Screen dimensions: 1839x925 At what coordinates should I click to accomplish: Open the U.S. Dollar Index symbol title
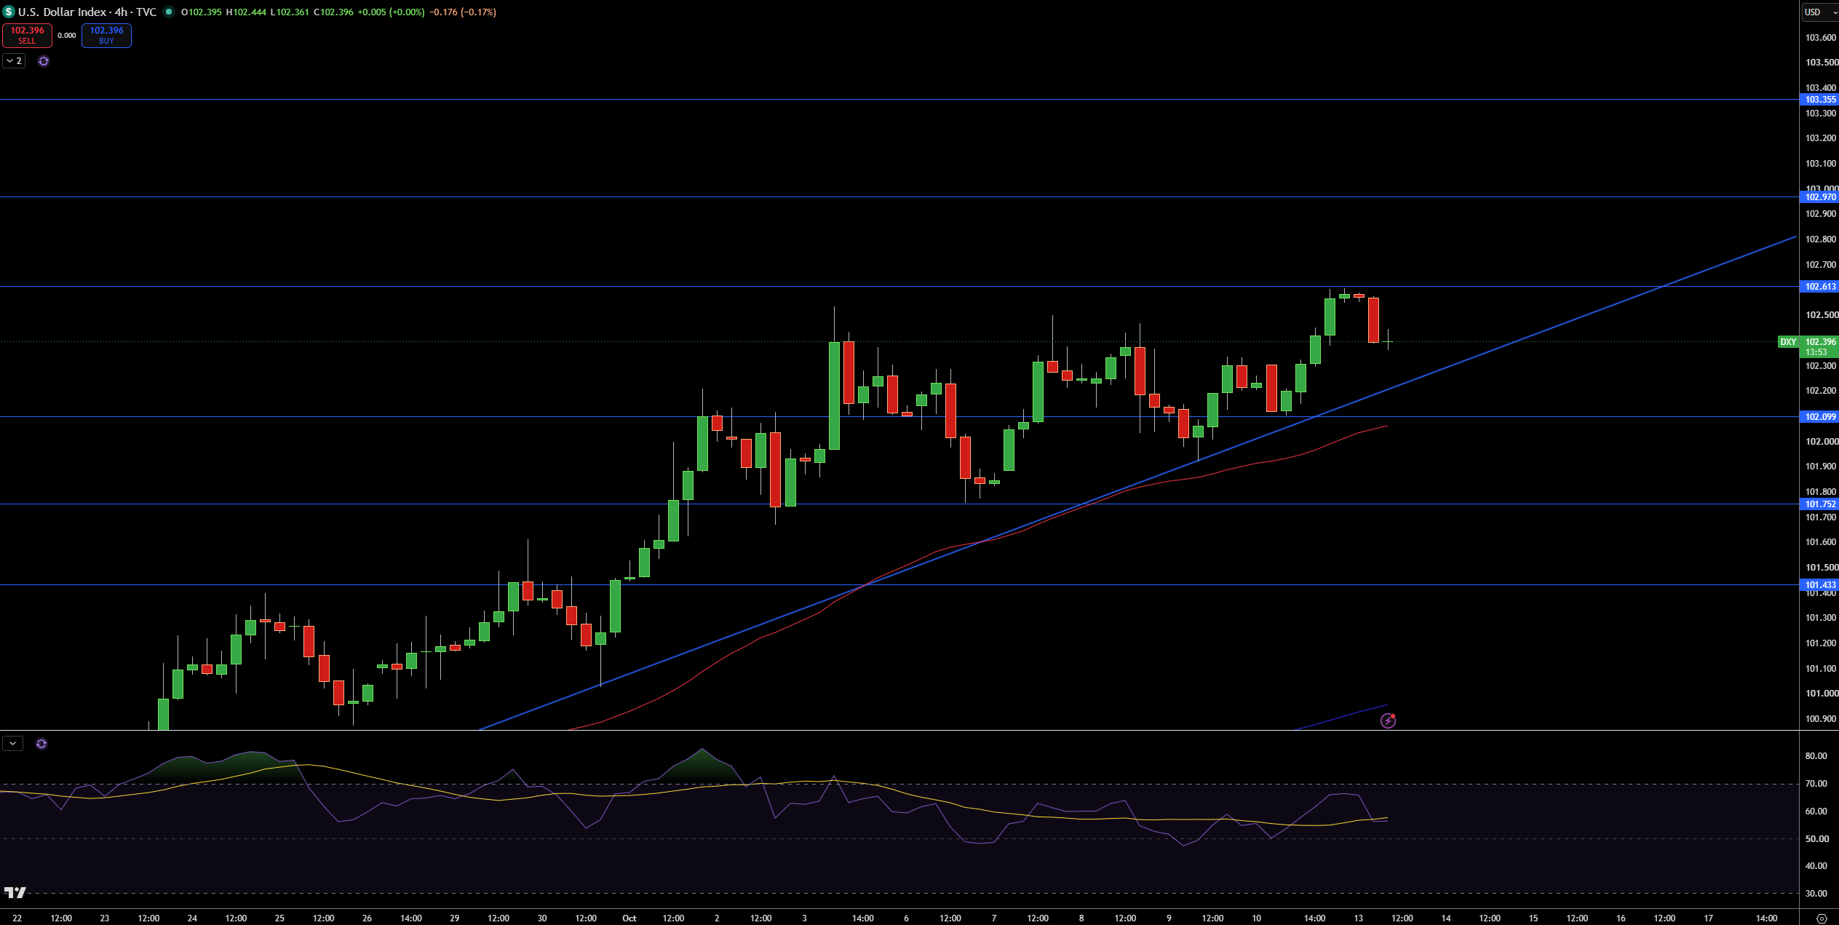(87, 12)
